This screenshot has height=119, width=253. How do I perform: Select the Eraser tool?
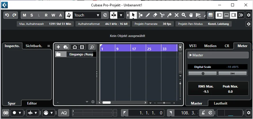coord(154,15)
